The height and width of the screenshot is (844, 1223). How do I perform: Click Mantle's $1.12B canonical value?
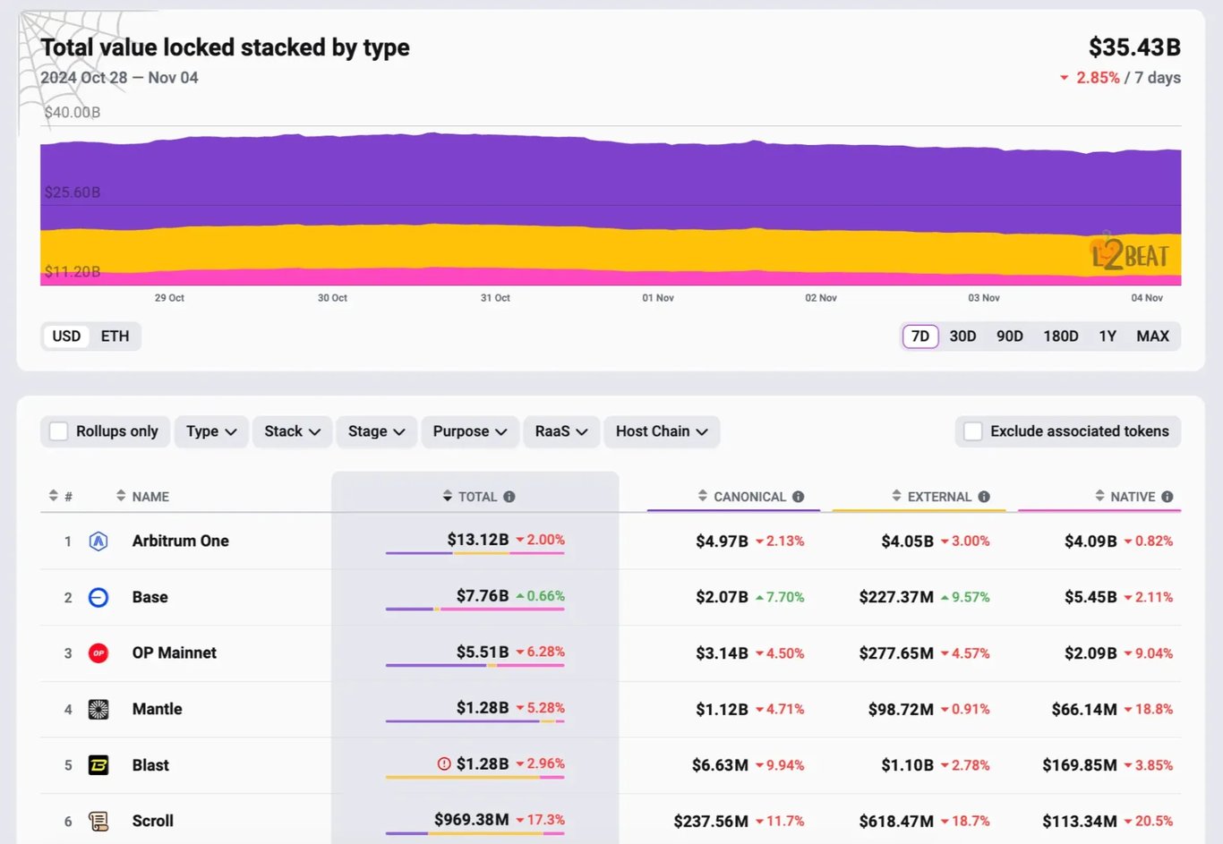(x=722, y=710)
